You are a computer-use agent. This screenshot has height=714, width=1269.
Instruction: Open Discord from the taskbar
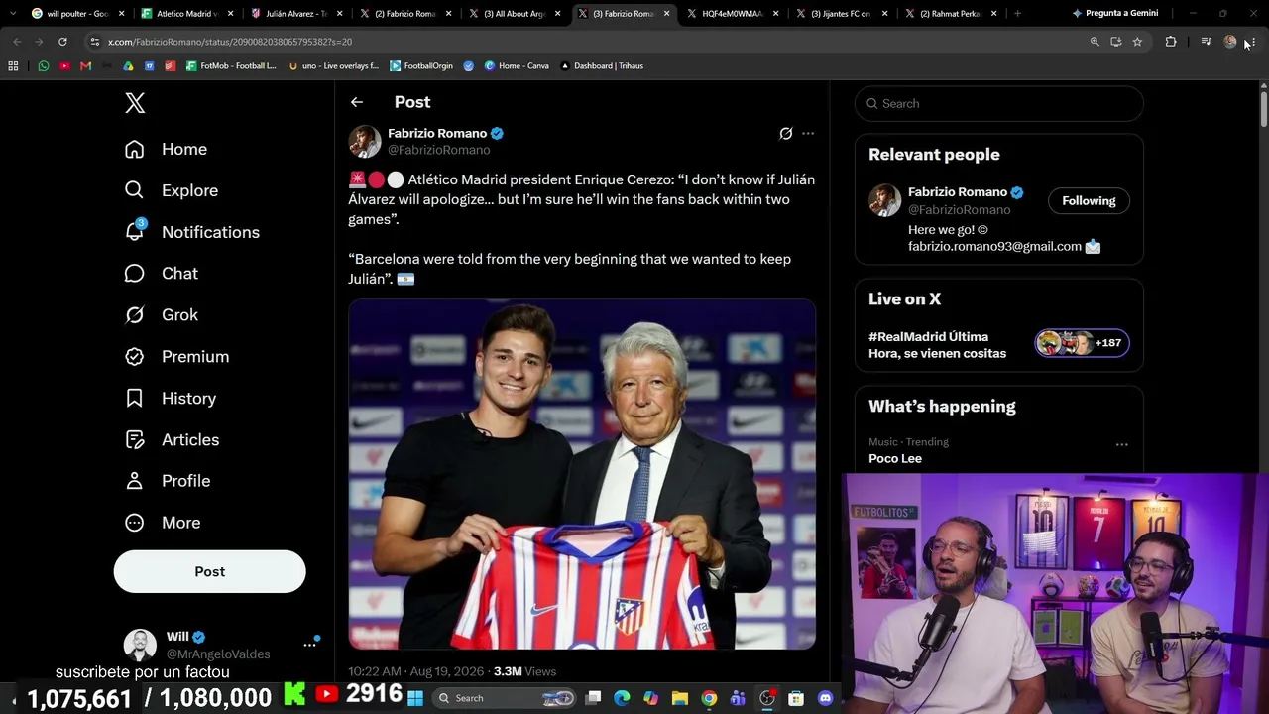click(825, 698)
